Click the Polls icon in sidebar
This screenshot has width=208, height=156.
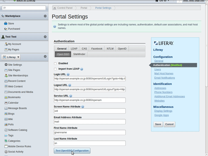coord(6,124)
